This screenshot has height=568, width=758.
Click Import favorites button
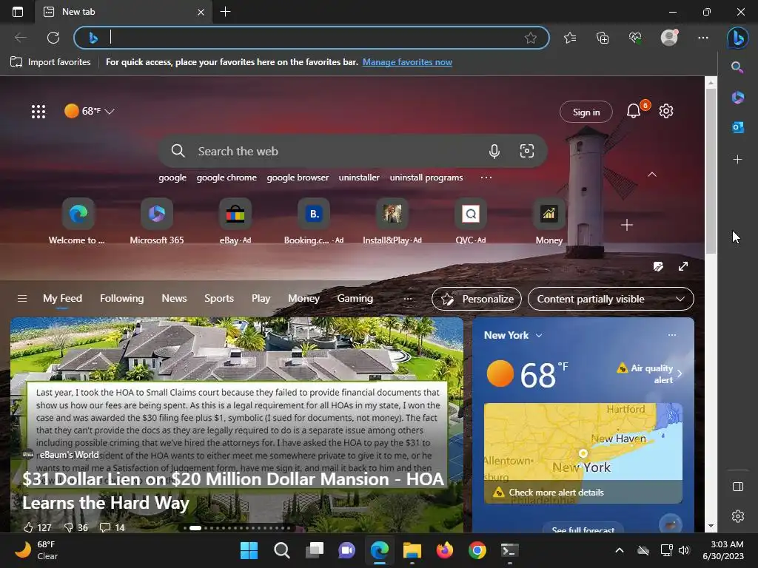tap(50, 62)
